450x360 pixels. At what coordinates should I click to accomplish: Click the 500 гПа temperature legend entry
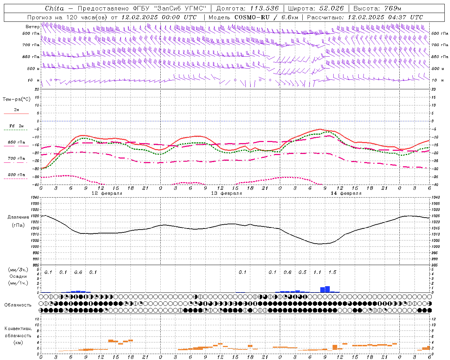tap(17, 175)
